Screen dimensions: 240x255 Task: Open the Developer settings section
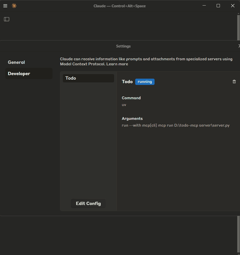tap(29, 74)
